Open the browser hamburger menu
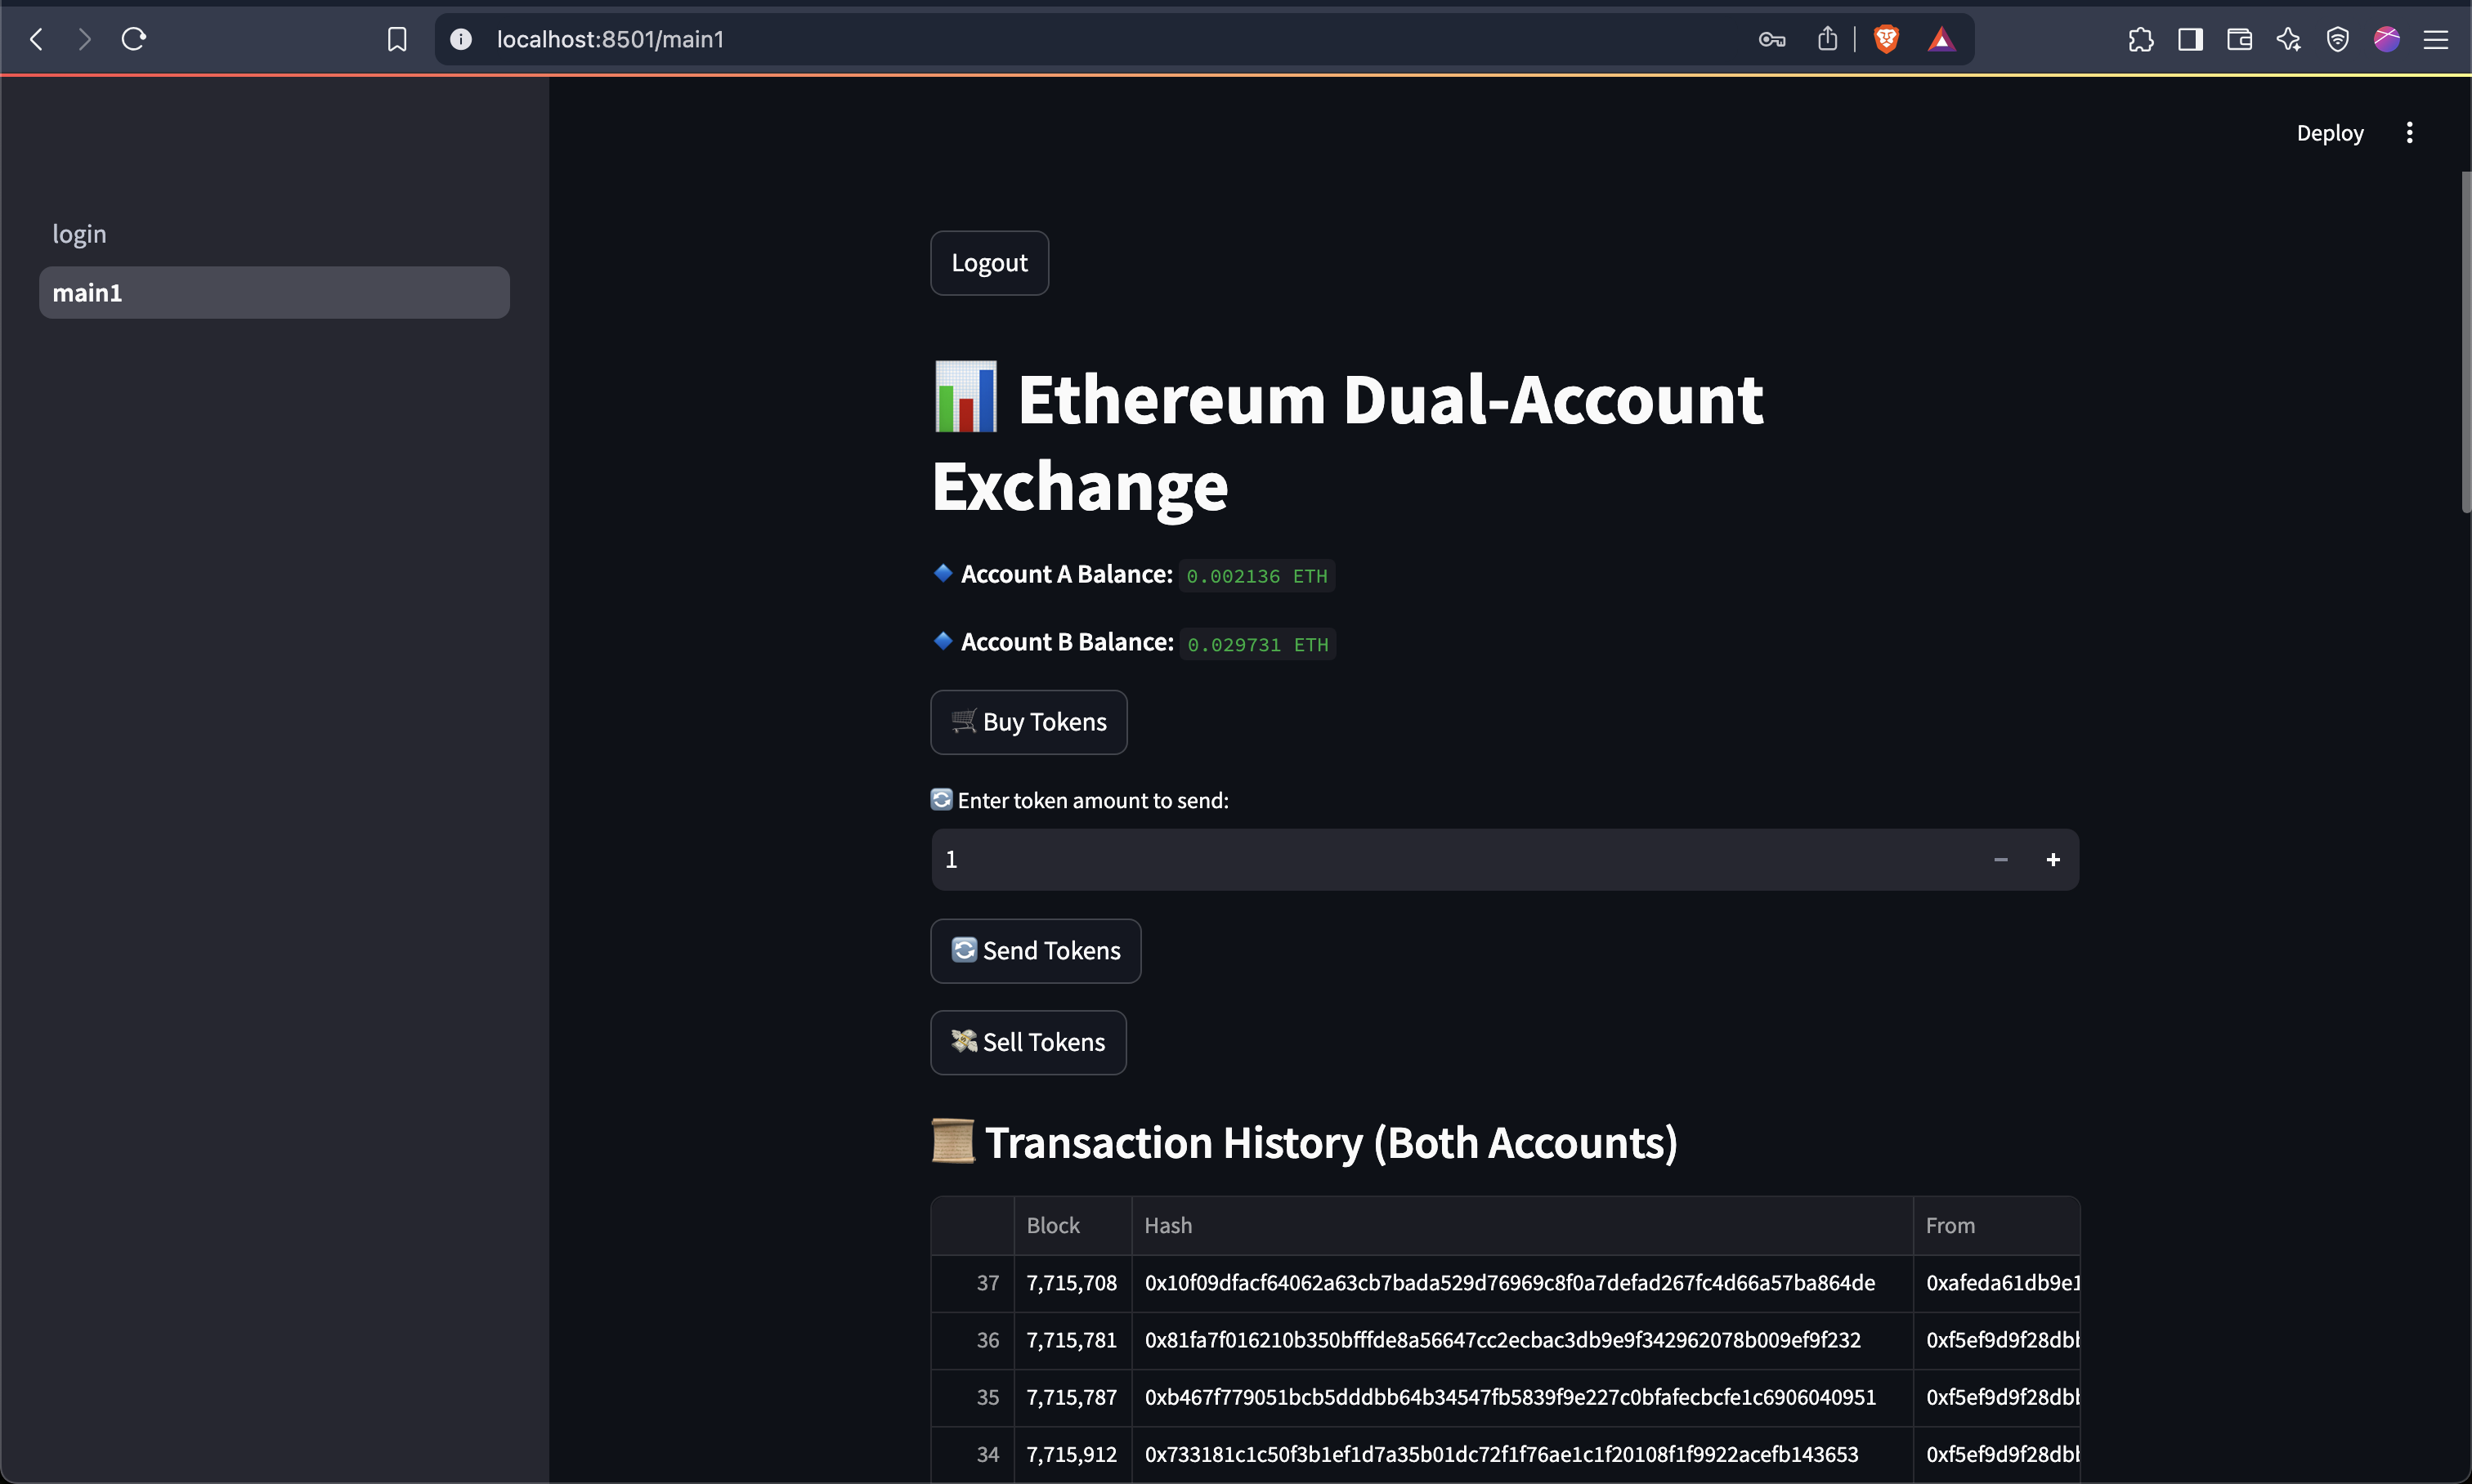Image resolution: width=2472 pixels, height=1484 pixels. pyautogui.click(x=2437, y=39)
